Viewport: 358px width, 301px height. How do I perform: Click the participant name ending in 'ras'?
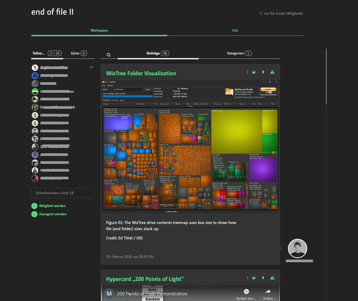(57, 91)
